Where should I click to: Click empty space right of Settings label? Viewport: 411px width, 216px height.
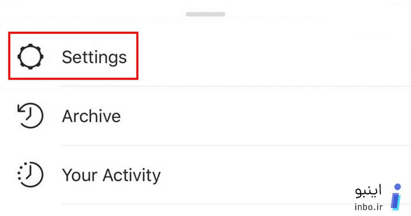coord(270,57)
